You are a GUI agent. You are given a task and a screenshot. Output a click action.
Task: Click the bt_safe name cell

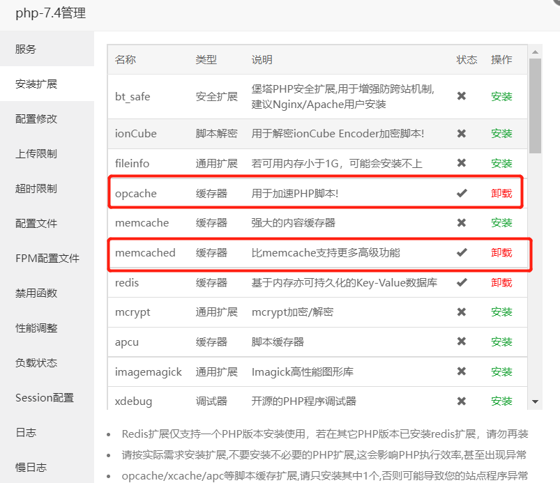pyautogui.click(x=133, y=97)
